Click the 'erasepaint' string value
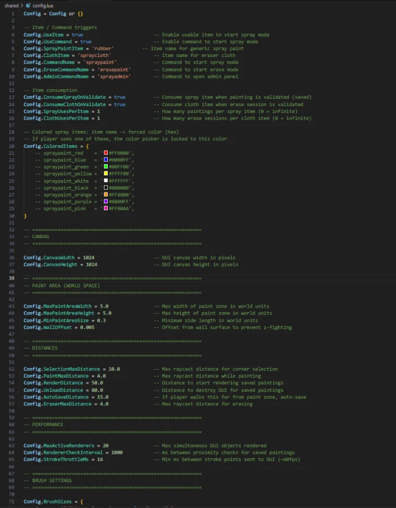 coord(114,69)
